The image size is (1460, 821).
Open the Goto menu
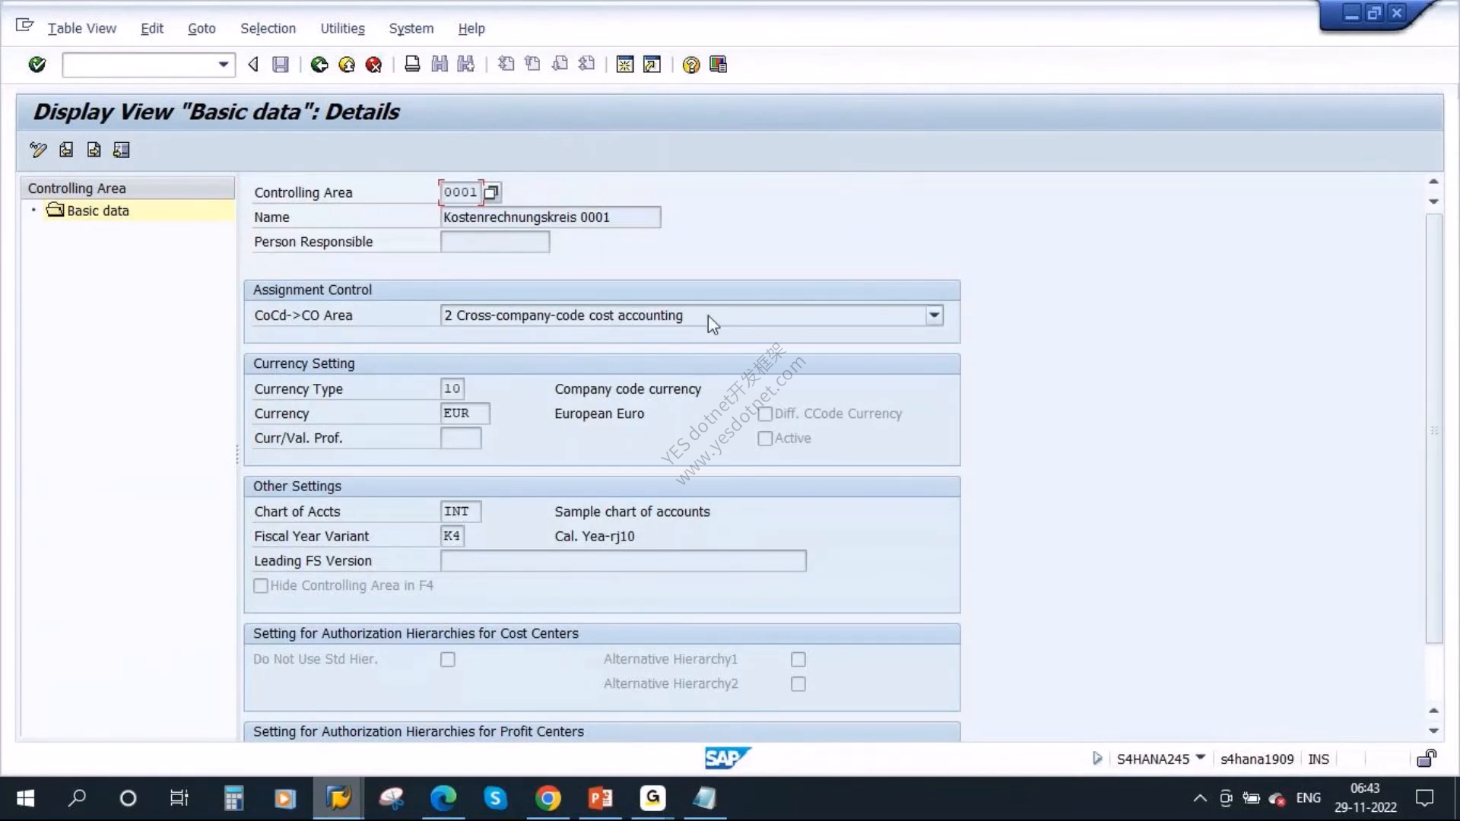(202, 28)
